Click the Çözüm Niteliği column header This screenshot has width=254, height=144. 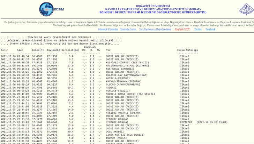187,50
